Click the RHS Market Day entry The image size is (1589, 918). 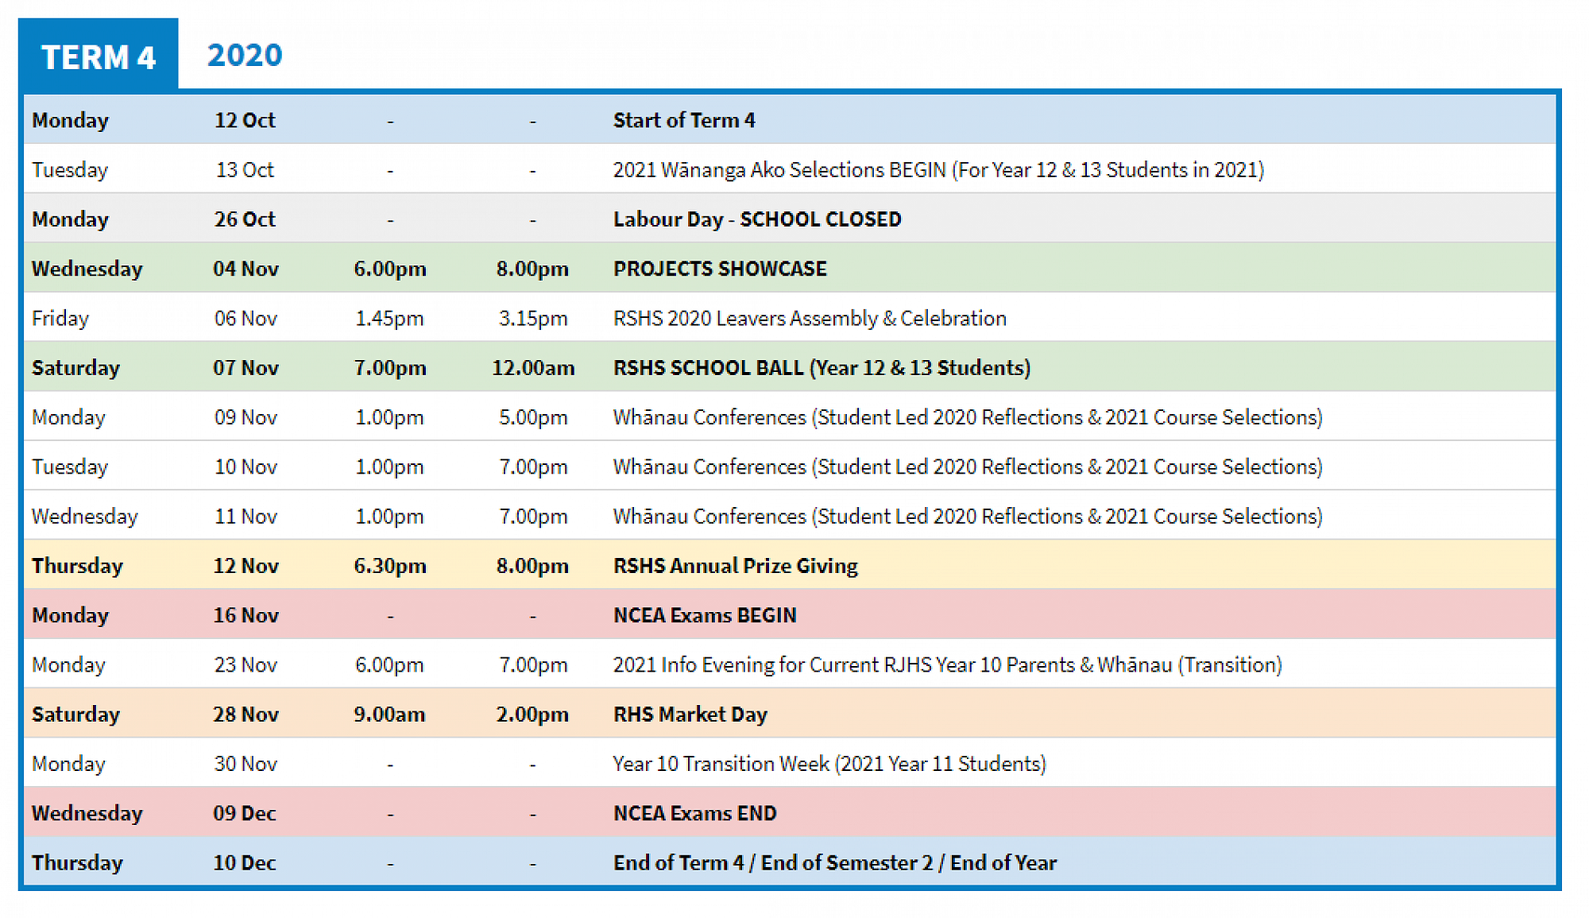click(x=689, y=714)
